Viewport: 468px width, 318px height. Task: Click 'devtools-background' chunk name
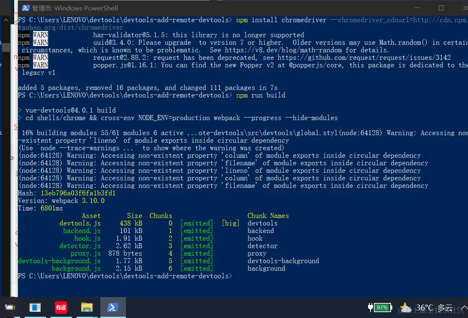coord(283,261)
